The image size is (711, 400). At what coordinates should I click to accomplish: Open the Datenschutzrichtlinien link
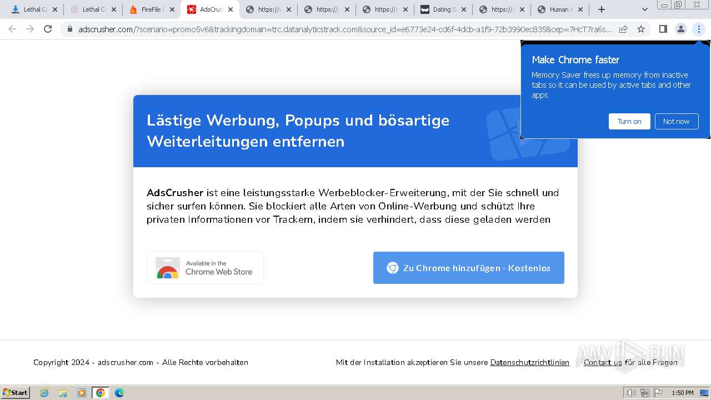pyautogui.click(x=530, y=362)
